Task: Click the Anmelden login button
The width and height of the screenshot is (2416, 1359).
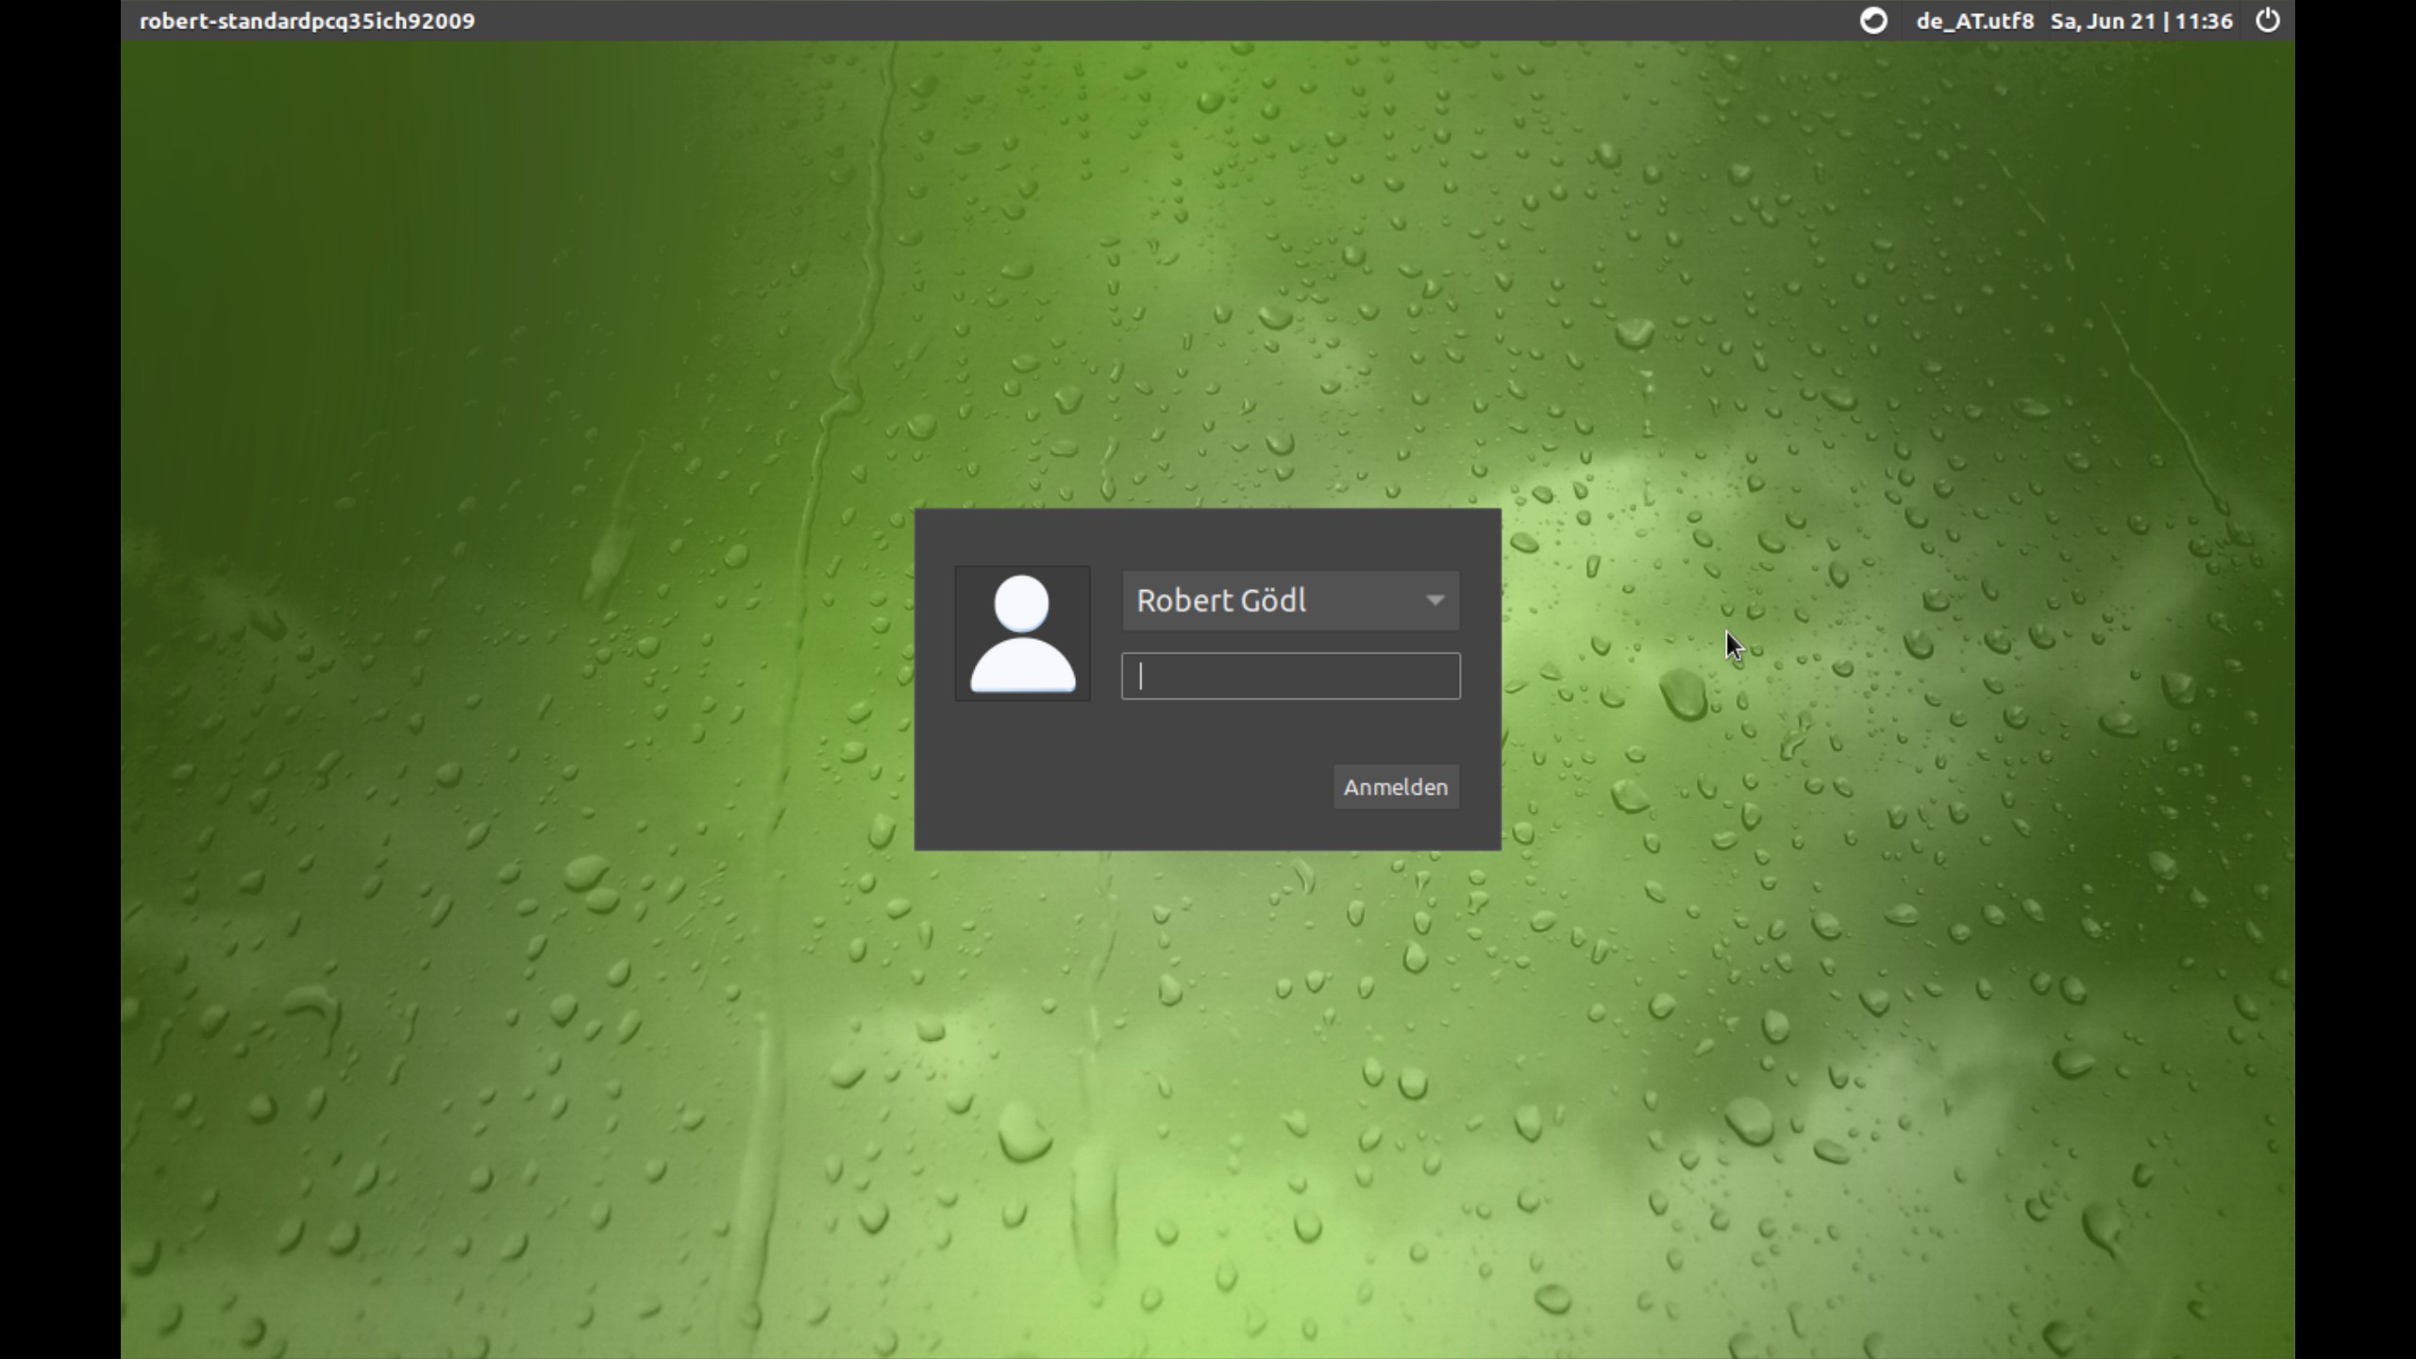Action: (1396, 787)
